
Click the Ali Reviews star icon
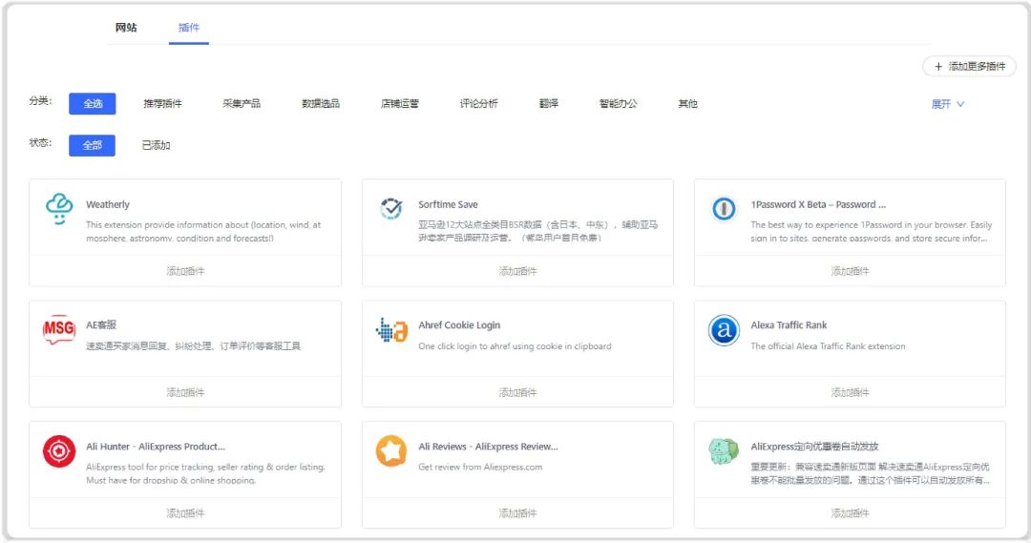[391, 451]
